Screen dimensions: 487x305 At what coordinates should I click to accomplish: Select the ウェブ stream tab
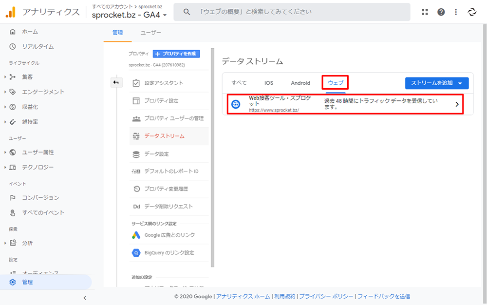[x=336, y=83]
